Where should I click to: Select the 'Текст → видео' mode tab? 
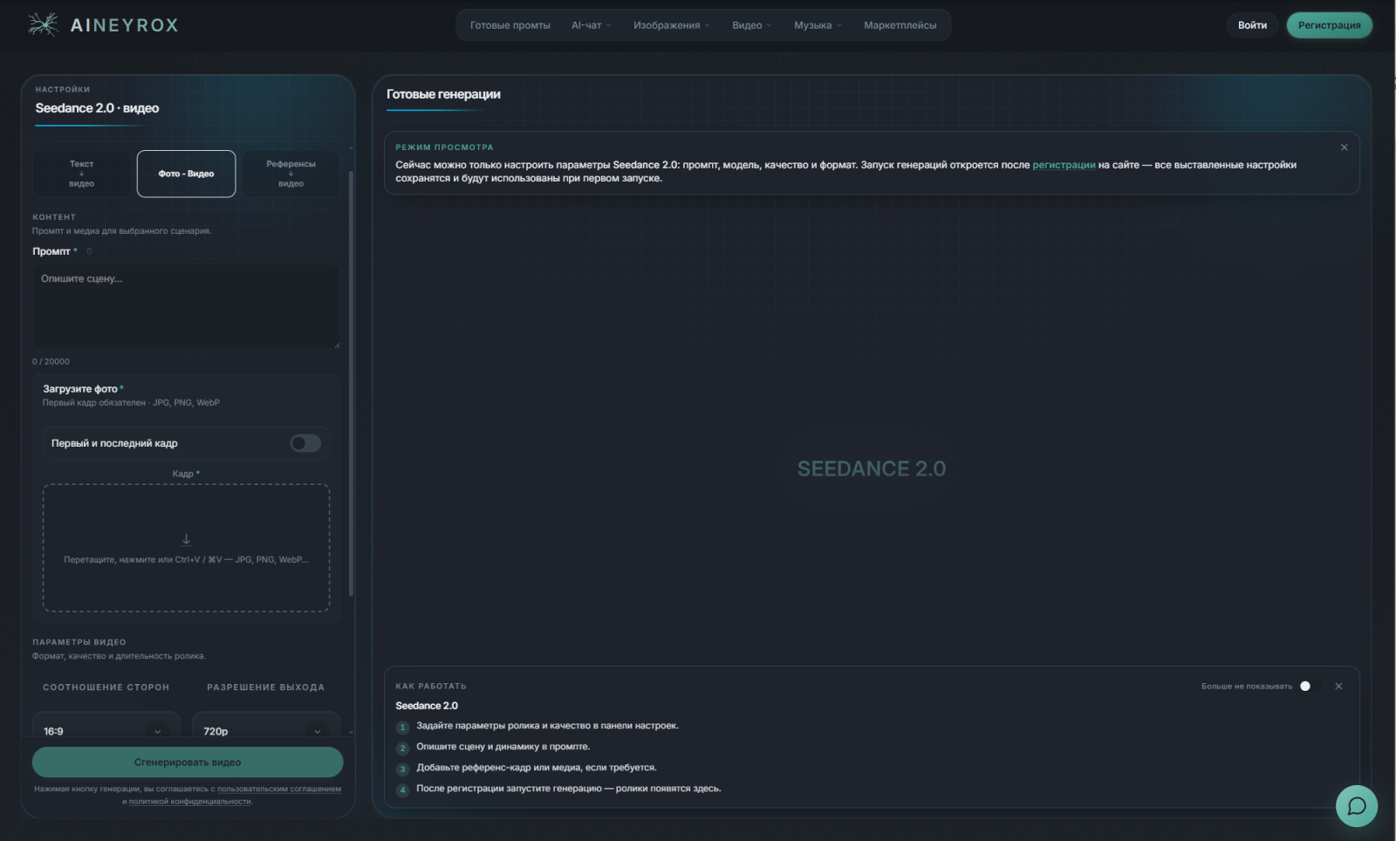point(82,174)
